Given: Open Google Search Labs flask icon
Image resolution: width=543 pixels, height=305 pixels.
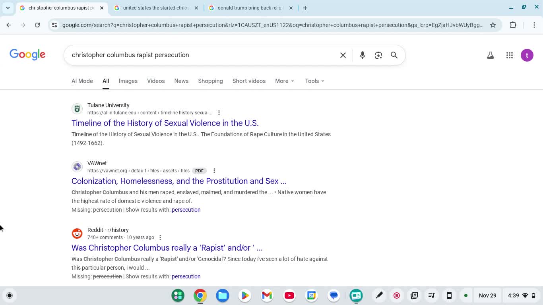Looking at the screenshot, I should point(490,56).
